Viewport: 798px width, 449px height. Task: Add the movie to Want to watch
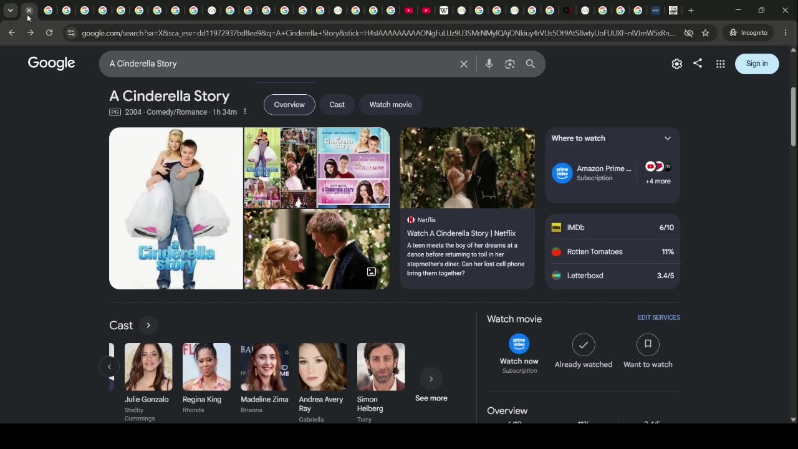coord(648,344)
